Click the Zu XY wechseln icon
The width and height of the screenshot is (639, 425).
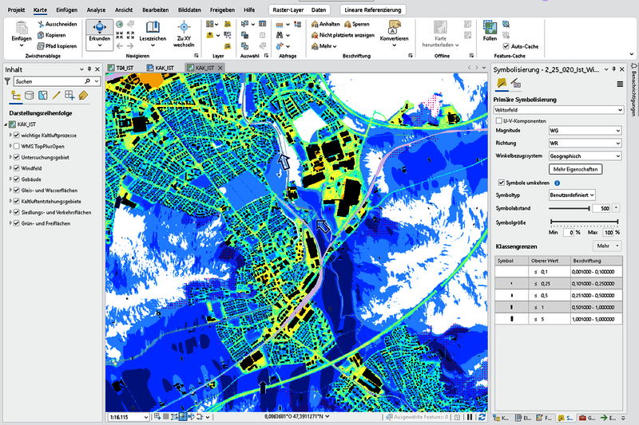184,28
